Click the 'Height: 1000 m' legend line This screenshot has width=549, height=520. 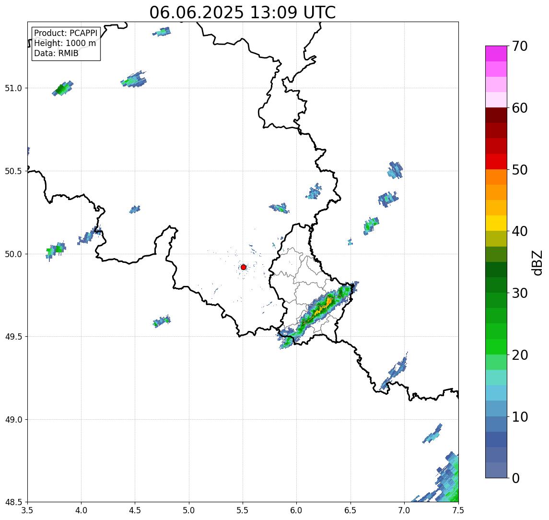tap(65, 44)
